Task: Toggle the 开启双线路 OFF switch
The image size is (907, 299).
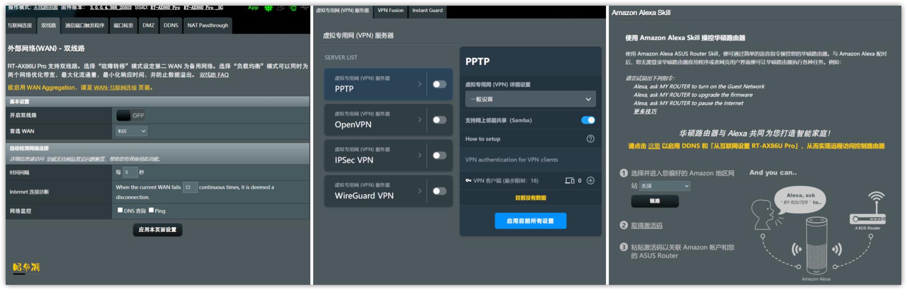Action: click(131, 116)
